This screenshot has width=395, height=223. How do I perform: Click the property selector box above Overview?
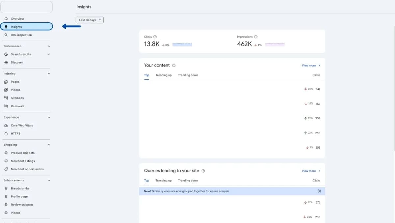click(x=26, y=7)
